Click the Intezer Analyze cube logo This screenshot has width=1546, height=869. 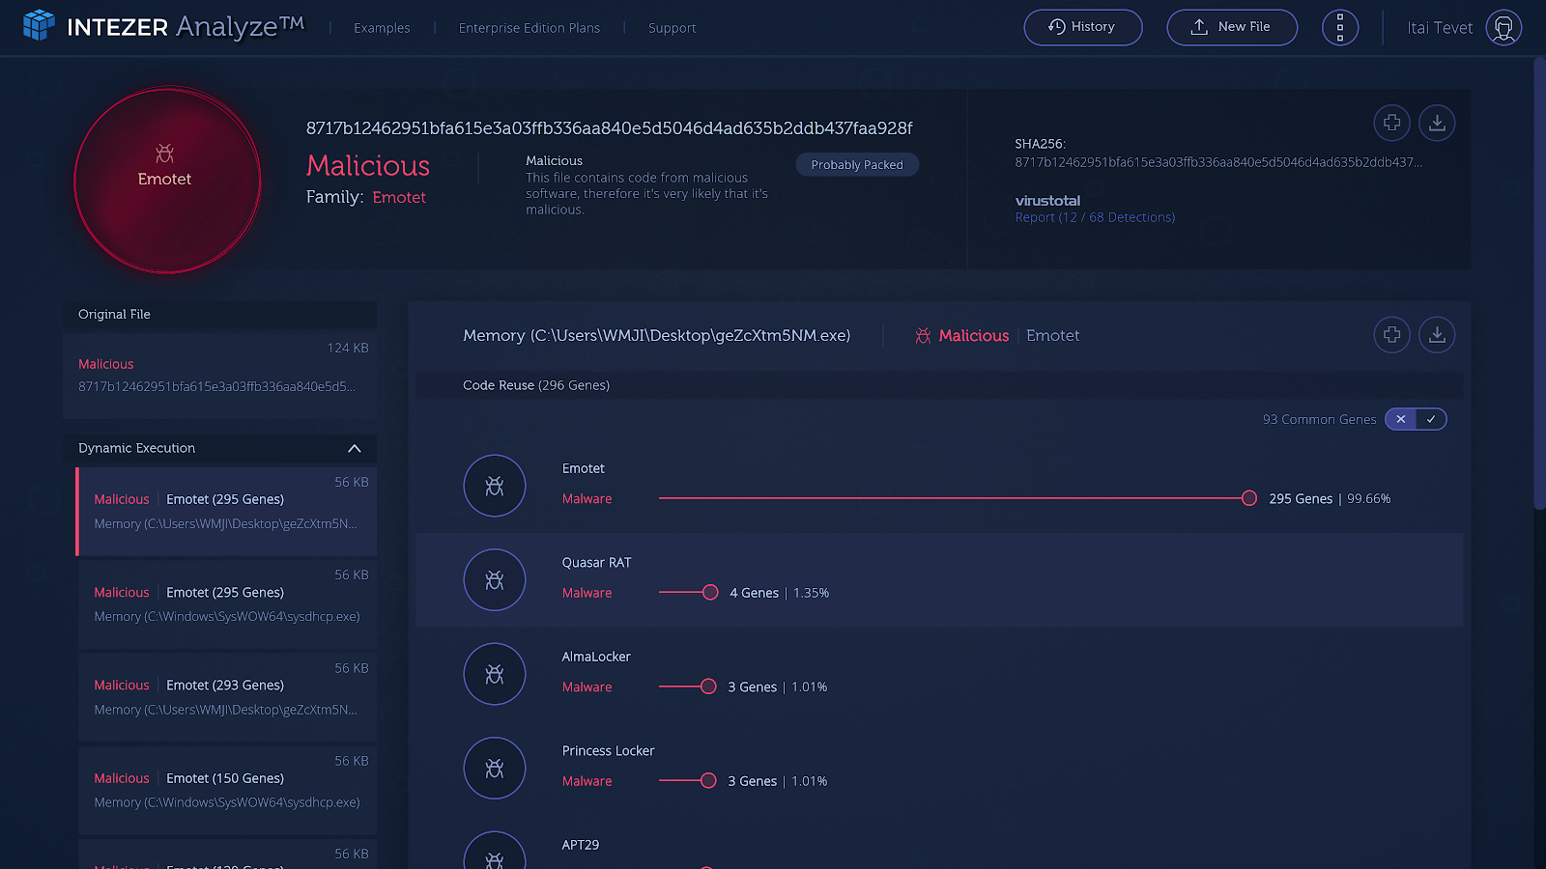pyautogui.click(x=39, y=25)
